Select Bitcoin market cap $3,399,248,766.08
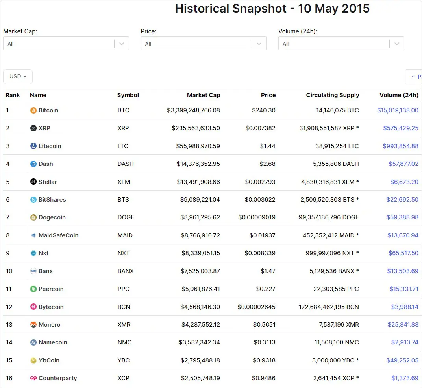Viewport: 422px width, 388px height. click(193, 110)
